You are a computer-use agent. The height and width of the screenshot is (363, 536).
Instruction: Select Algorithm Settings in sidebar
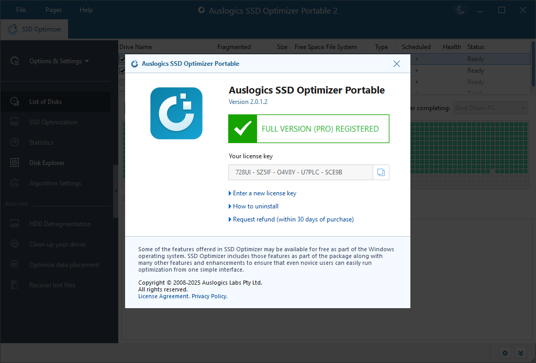click(x=55, y=183)
